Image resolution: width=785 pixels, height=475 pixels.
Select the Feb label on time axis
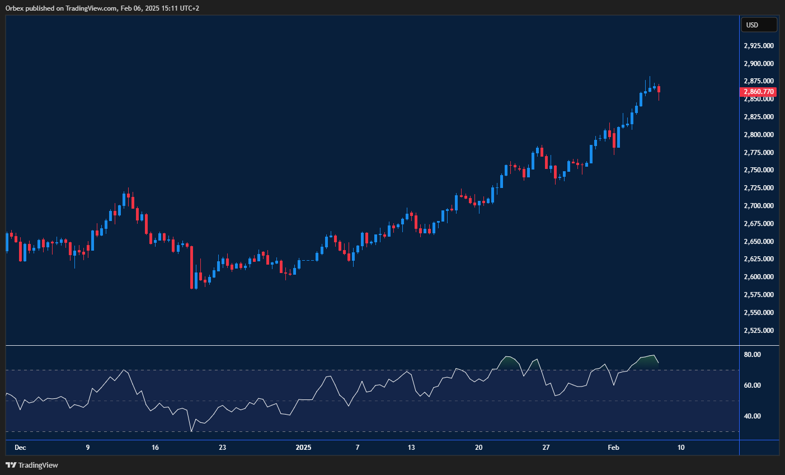(x=613, y=448)
